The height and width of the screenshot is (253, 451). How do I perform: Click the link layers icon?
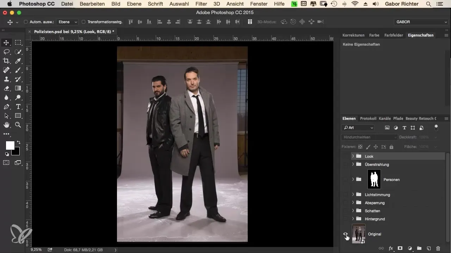(381, 248)
